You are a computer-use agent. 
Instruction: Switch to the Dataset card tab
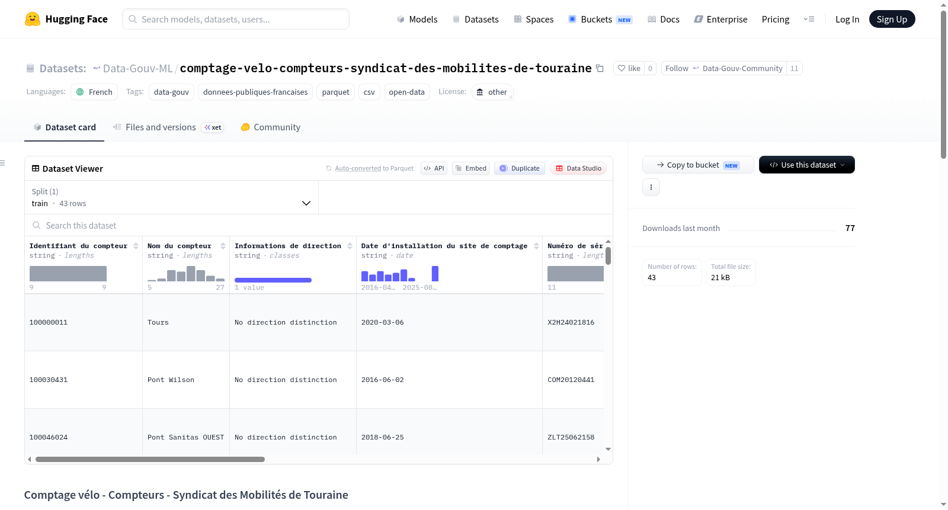[x=64, y=127]
